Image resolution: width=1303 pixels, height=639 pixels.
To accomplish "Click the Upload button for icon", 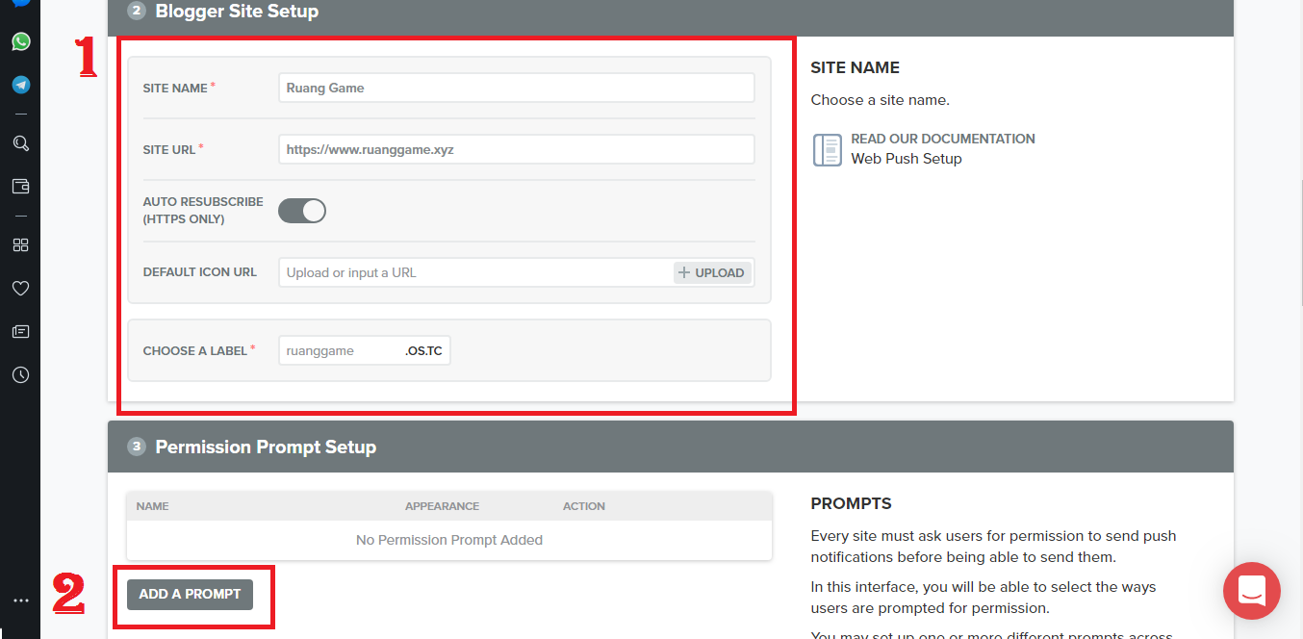I will [712, 272].
